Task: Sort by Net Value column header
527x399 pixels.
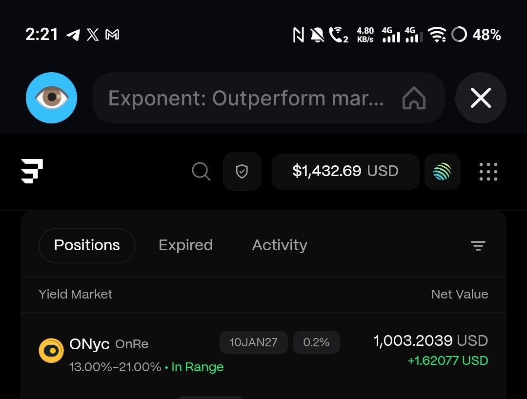Action: [460, 294]
